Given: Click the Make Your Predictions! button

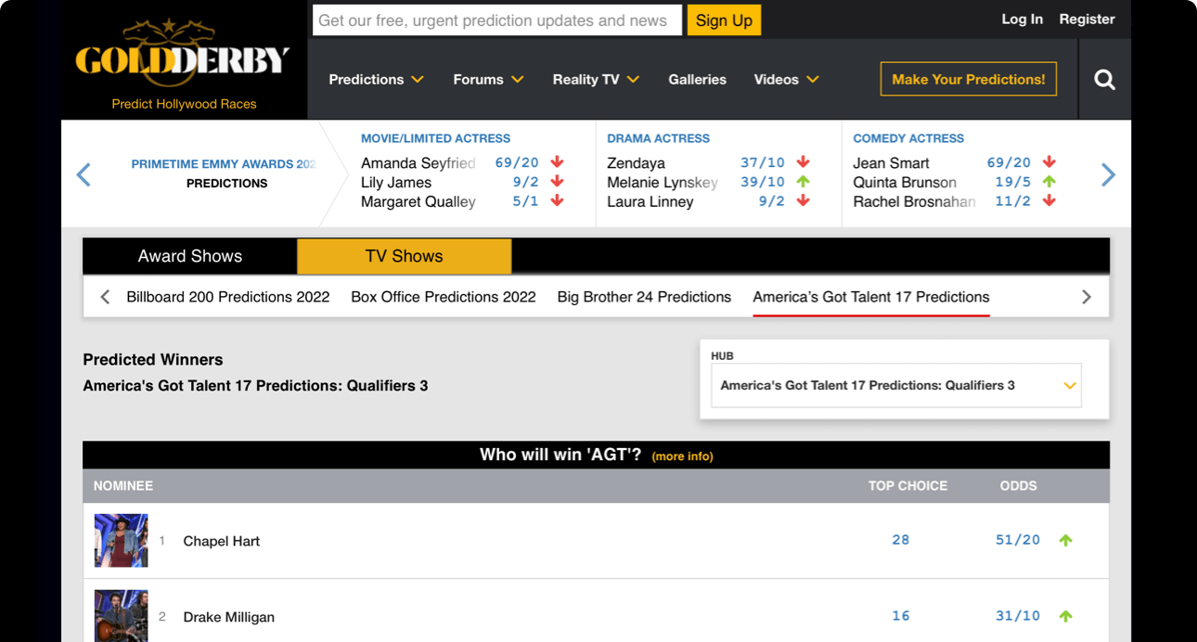Looking at the screenshot, I should [969, 80].
